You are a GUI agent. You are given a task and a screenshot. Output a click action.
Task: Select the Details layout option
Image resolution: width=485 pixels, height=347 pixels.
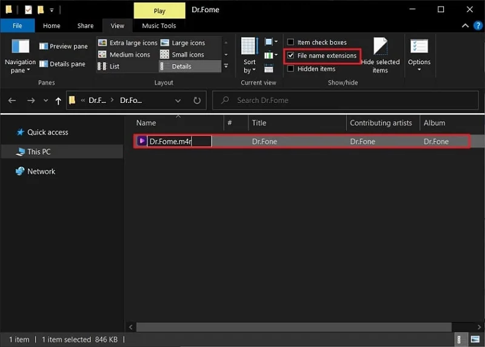(190, 66)
